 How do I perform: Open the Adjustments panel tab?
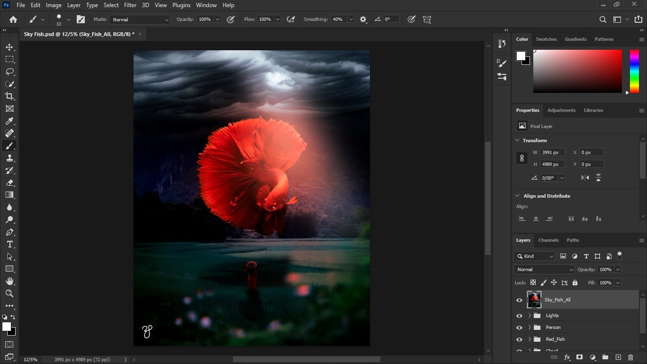click(561, 110)
